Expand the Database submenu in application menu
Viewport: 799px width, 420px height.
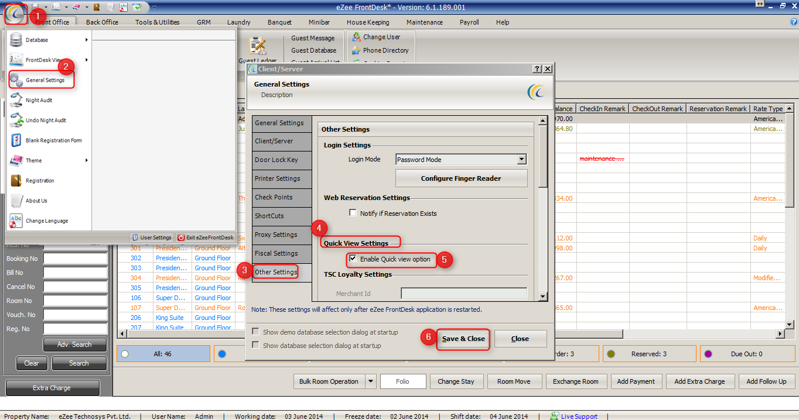point(87,40)
